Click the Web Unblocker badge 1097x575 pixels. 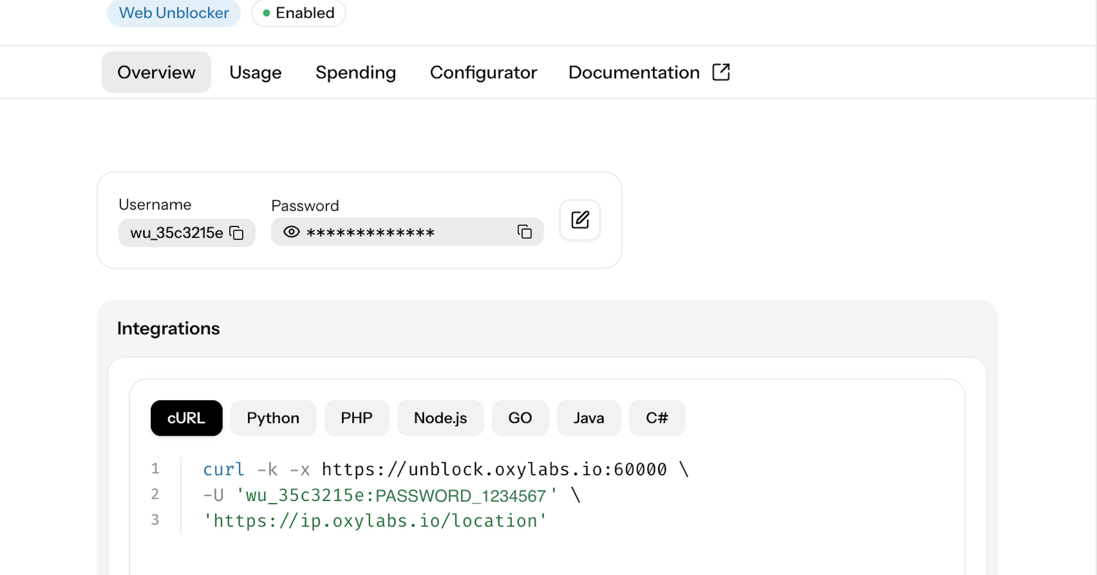[174, 13]
